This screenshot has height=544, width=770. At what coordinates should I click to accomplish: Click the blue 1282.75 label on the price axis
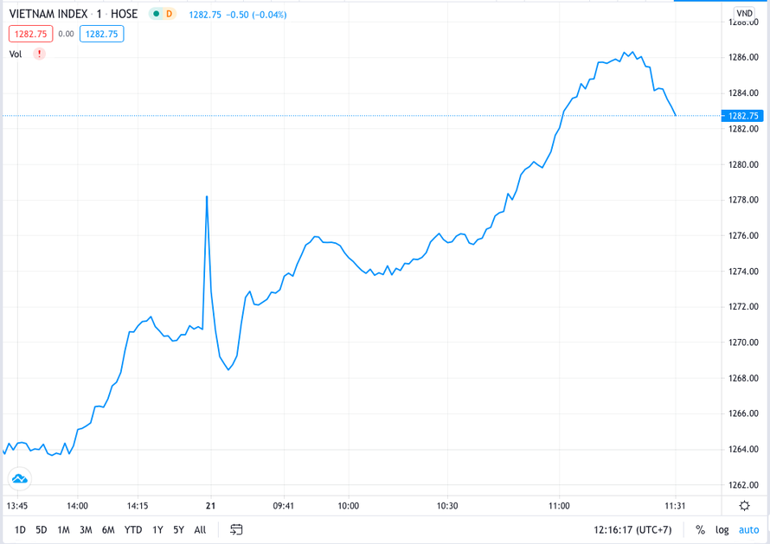tap(742, 115)
